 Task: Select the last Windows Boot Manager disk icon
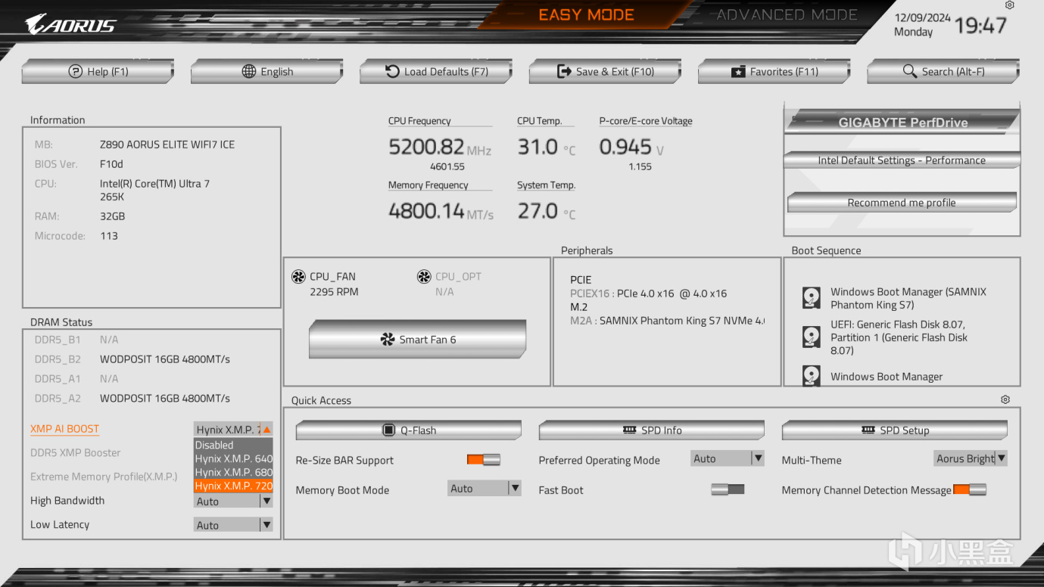click(812, 376)
